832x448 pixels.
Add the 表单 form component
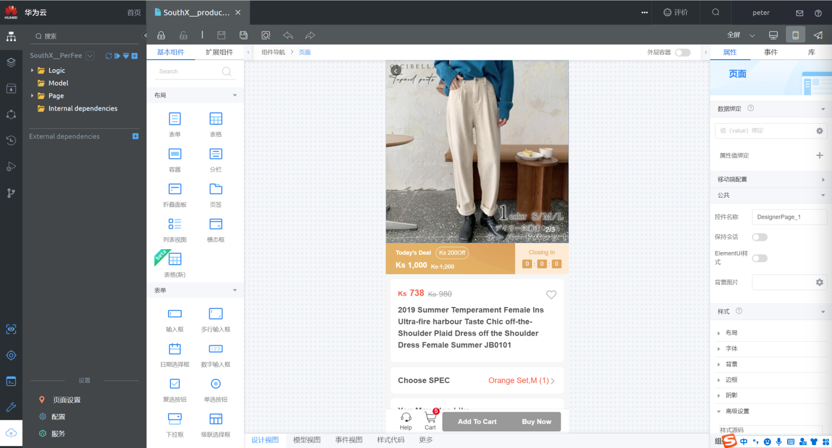pyautogui.click(x=175, y=124)
